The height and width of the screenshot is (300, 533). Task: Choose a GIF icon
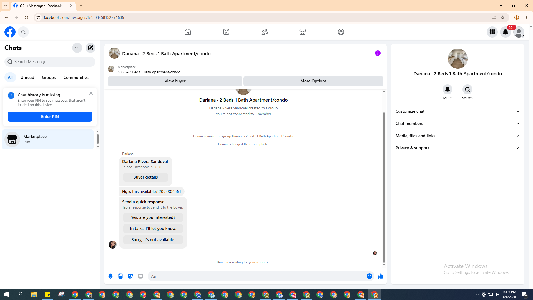pyautogui.click(x=140, y=276)
